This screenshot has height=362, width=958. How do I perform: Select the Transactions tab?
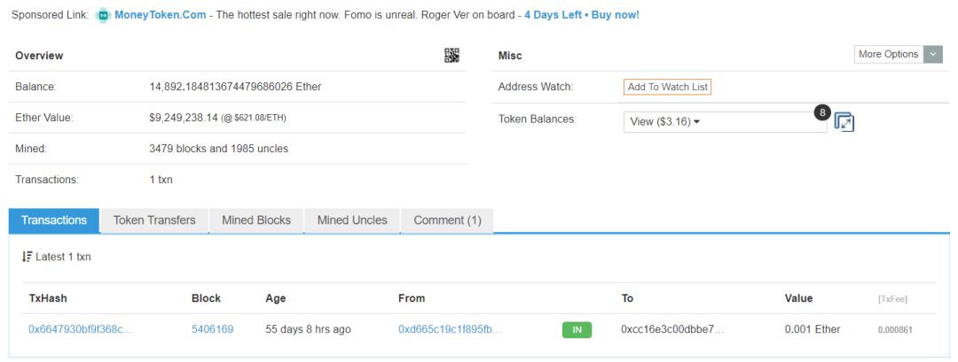coord(54,220)
